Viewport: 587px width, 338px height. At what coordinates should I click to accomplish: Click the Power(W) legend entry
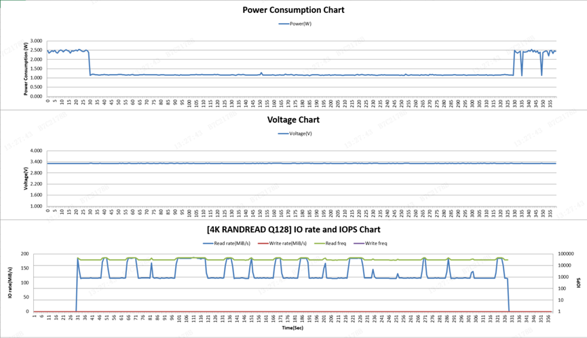coord(295,24)
